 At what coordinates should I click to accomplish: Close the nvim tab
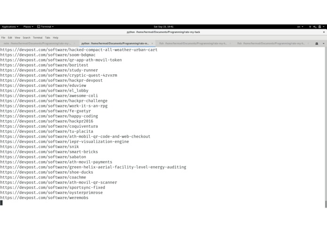pyautogui.click(x=74, y=44)
